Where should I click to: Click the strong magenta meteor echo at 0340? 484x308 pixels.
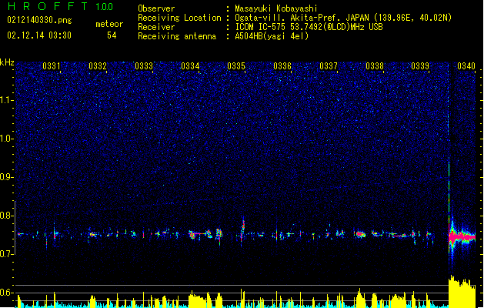[x=462, y=237]
